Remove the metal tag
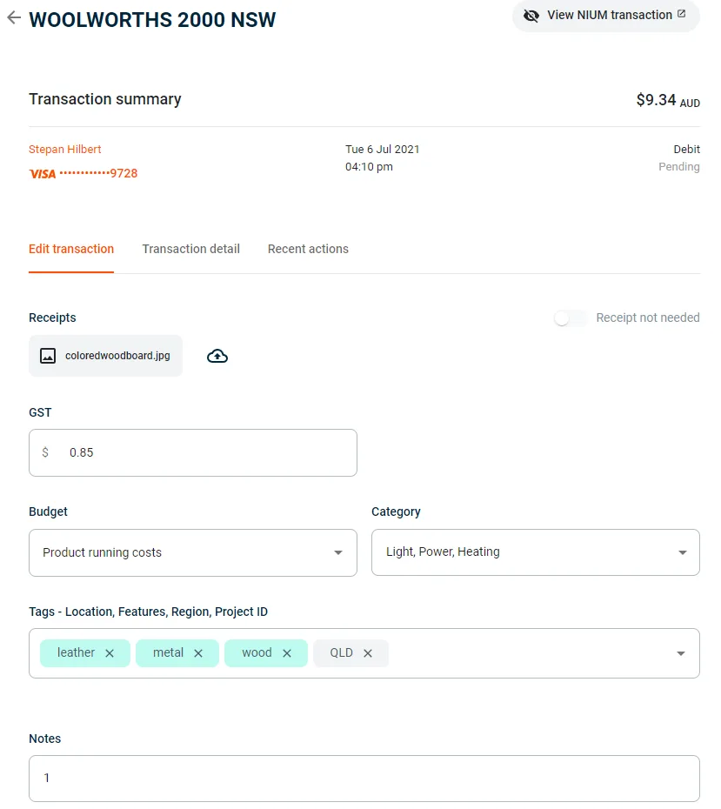 pos(198,653)
